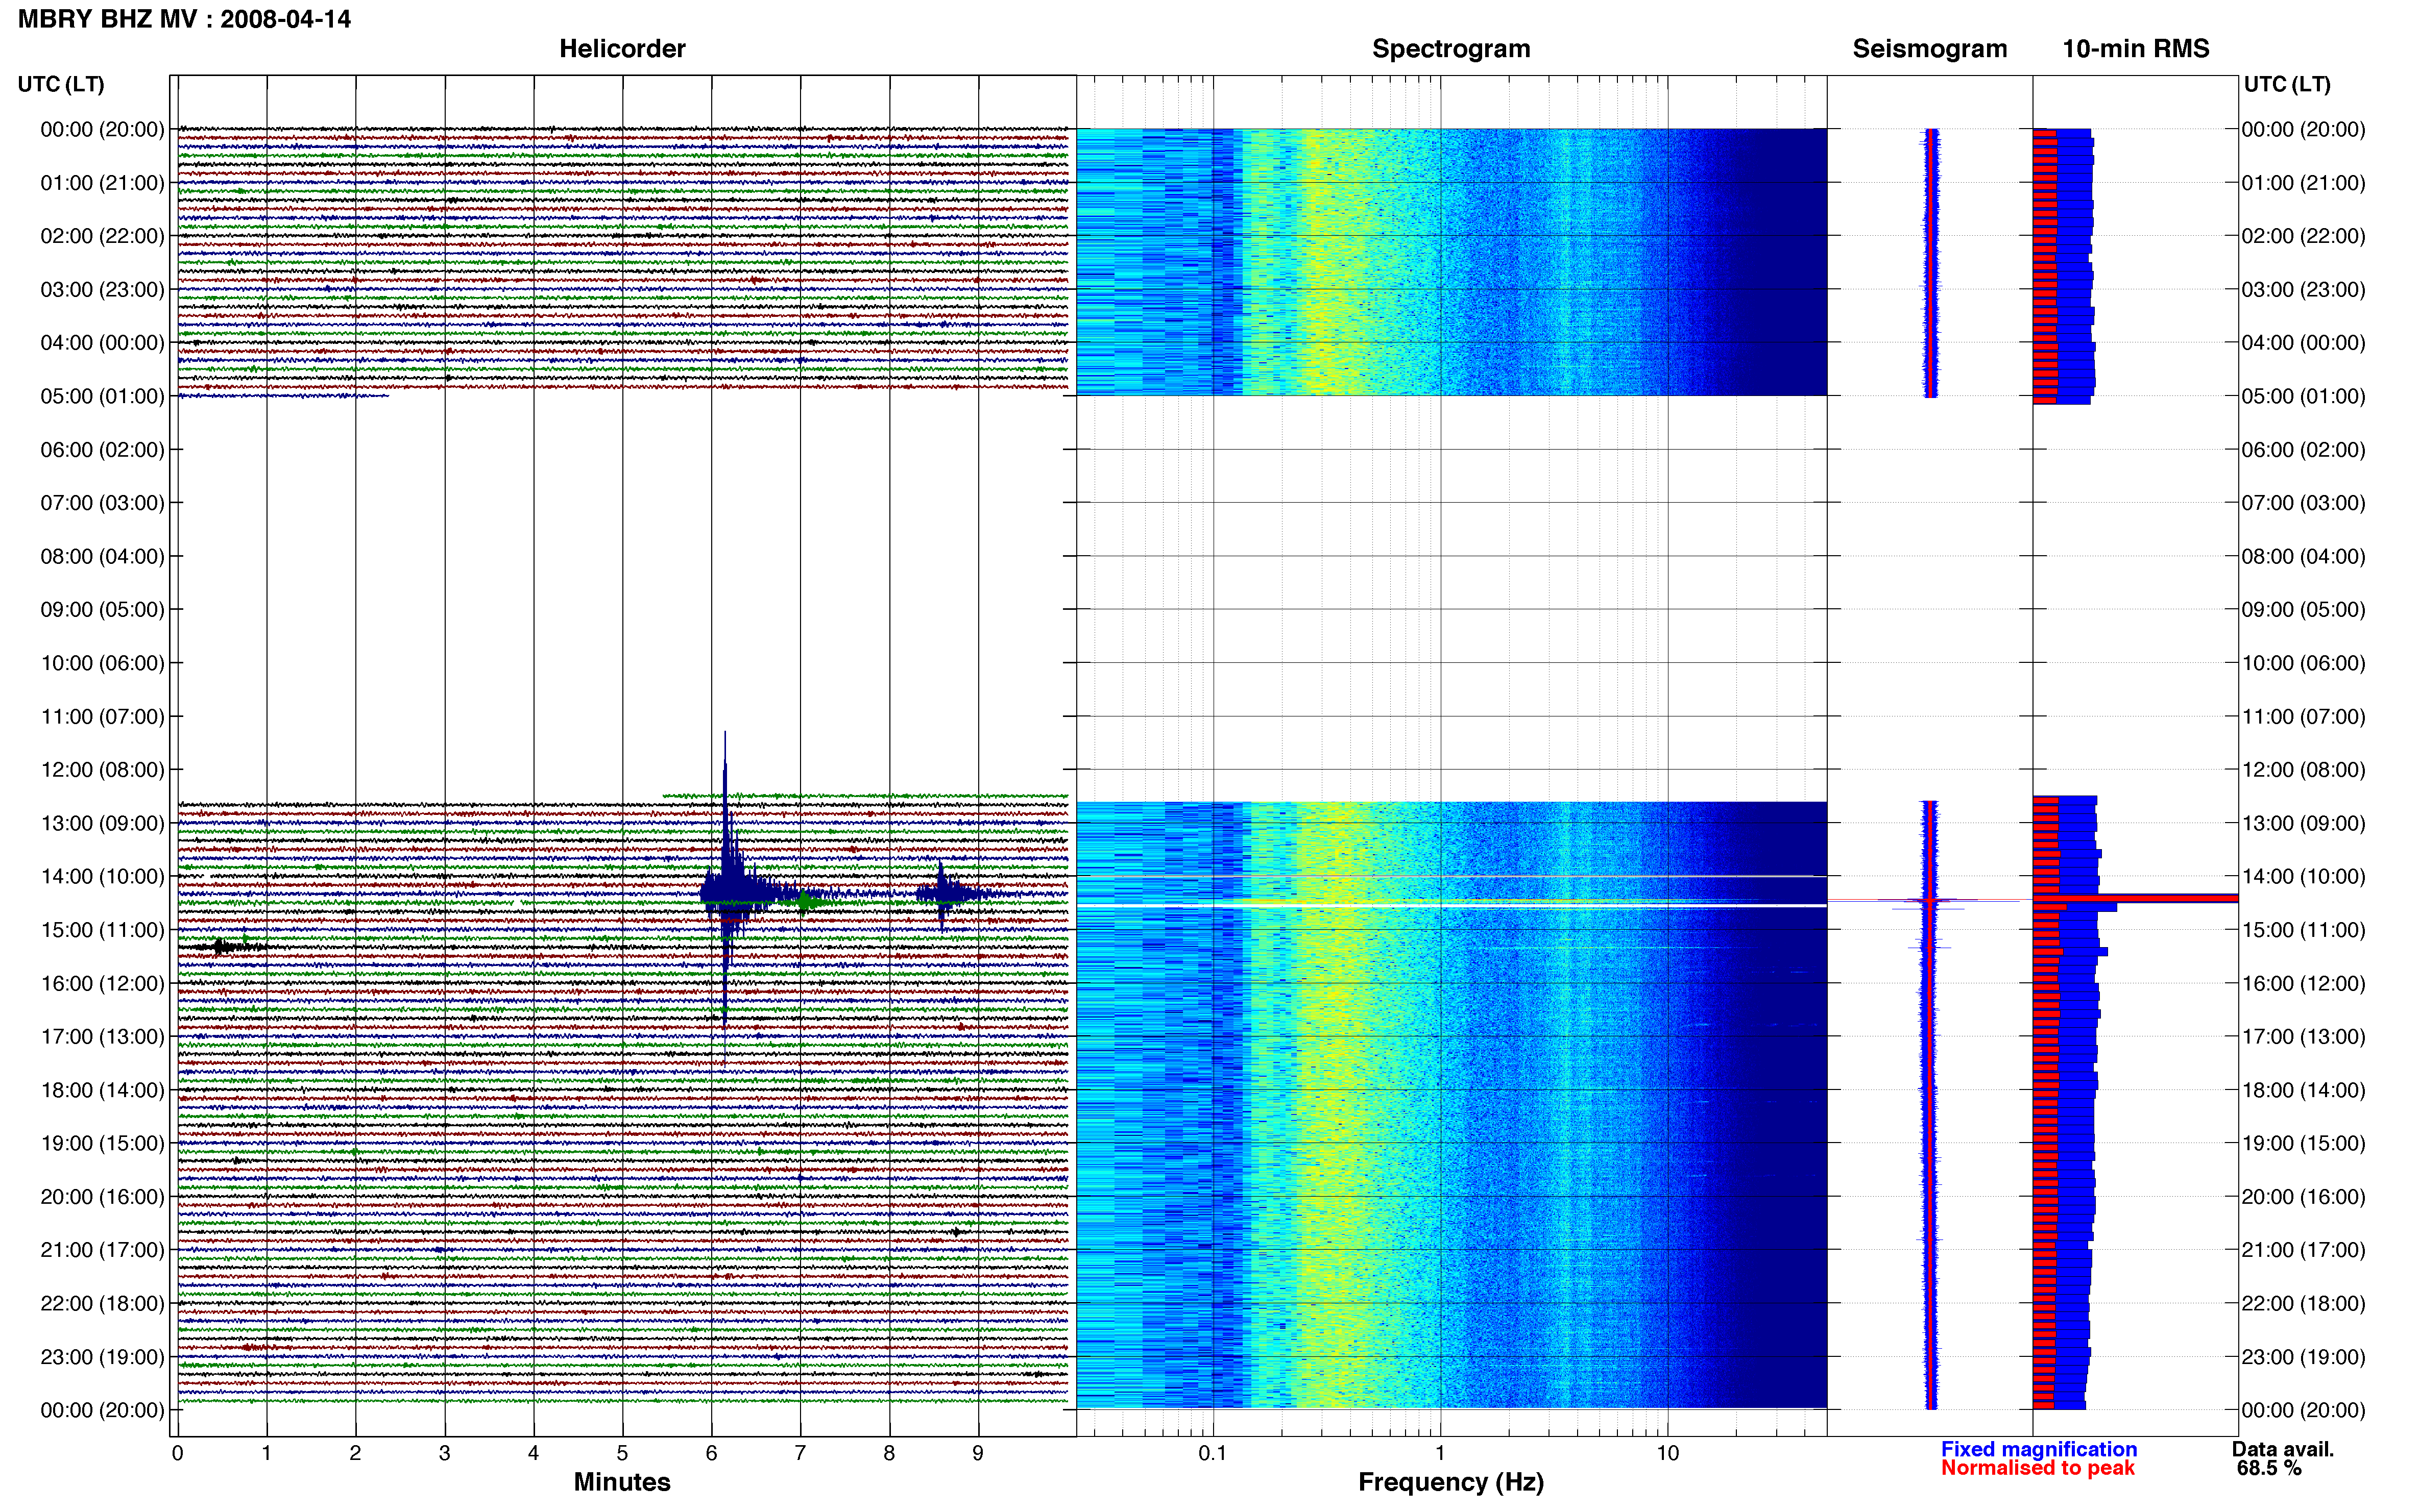Click the black event trace near 15:00 at minute 0.5
Viewport: 2420px width, 1512px height.
click(222, 946)
